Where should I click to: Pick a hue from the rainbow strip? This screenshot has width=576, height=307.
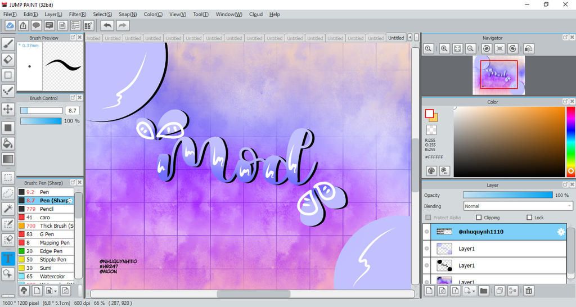click(570, 141)
